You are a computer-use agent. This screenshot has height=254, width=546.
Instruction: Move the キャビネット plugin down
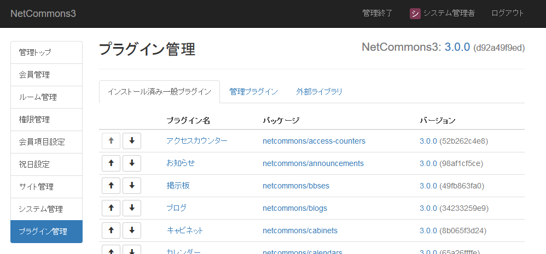[x=132, y=231]
